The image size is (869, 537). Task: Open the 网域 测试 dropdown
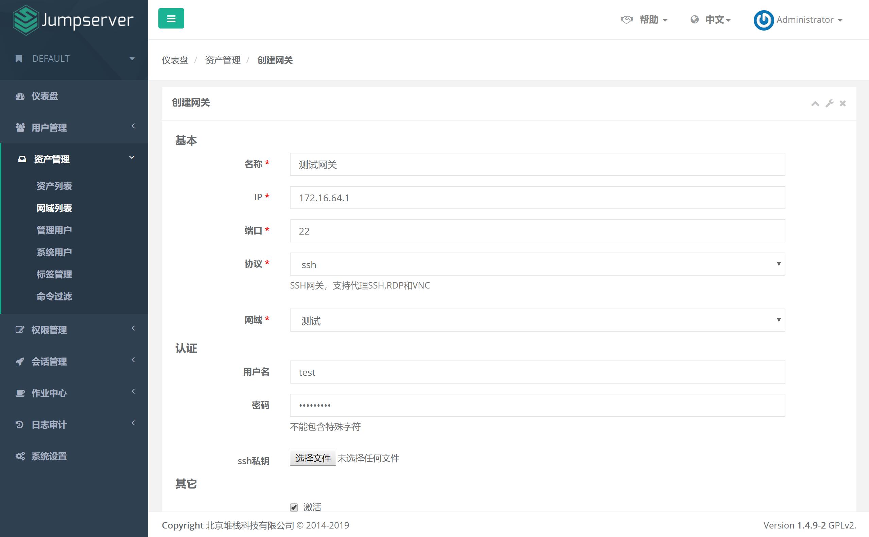[x=537, y=320]
